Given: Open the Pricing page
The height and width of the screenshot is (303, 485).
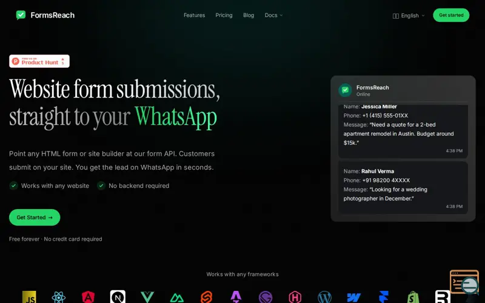Looking at the screenshot, I should (224, 15).
